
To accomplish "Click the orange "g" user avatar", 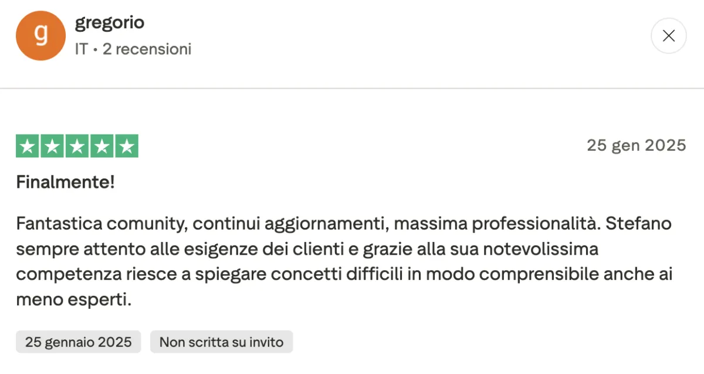I will coord(40,36).
